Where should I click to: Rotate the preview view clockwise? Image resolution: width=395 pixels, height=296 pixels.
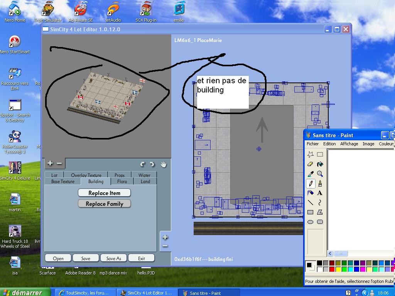pos(152,164)
